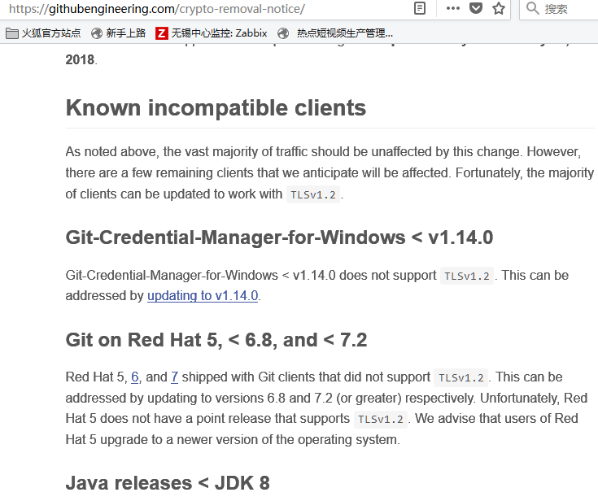598x501 pixels.
Task: Follow the 'updating to v1.14.0' link
Action: pyautogui.click(x=203, y=296)
